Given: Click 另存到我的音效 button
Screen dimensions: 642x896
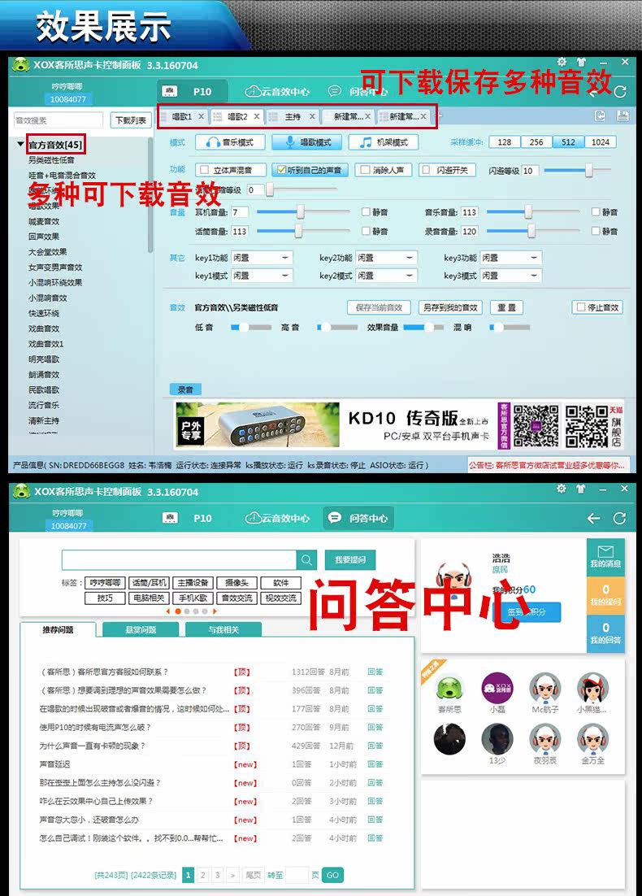Looking at the screenshot, I should pyautogui.click(x=450, y=307).
